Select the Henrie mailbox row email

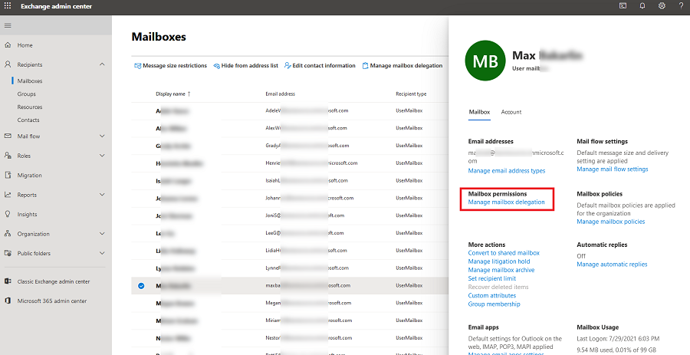pyautogui.click(x=311, y=163)
